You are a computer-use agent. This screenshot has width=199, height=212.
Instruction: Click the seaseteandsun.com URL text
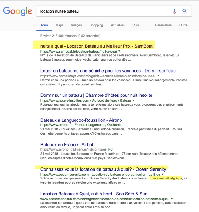click(105, 199)
